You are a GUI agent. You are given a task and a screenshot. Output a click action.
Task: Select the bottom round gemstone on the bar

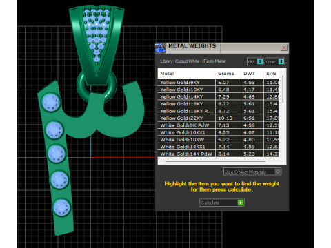[61, 207]
